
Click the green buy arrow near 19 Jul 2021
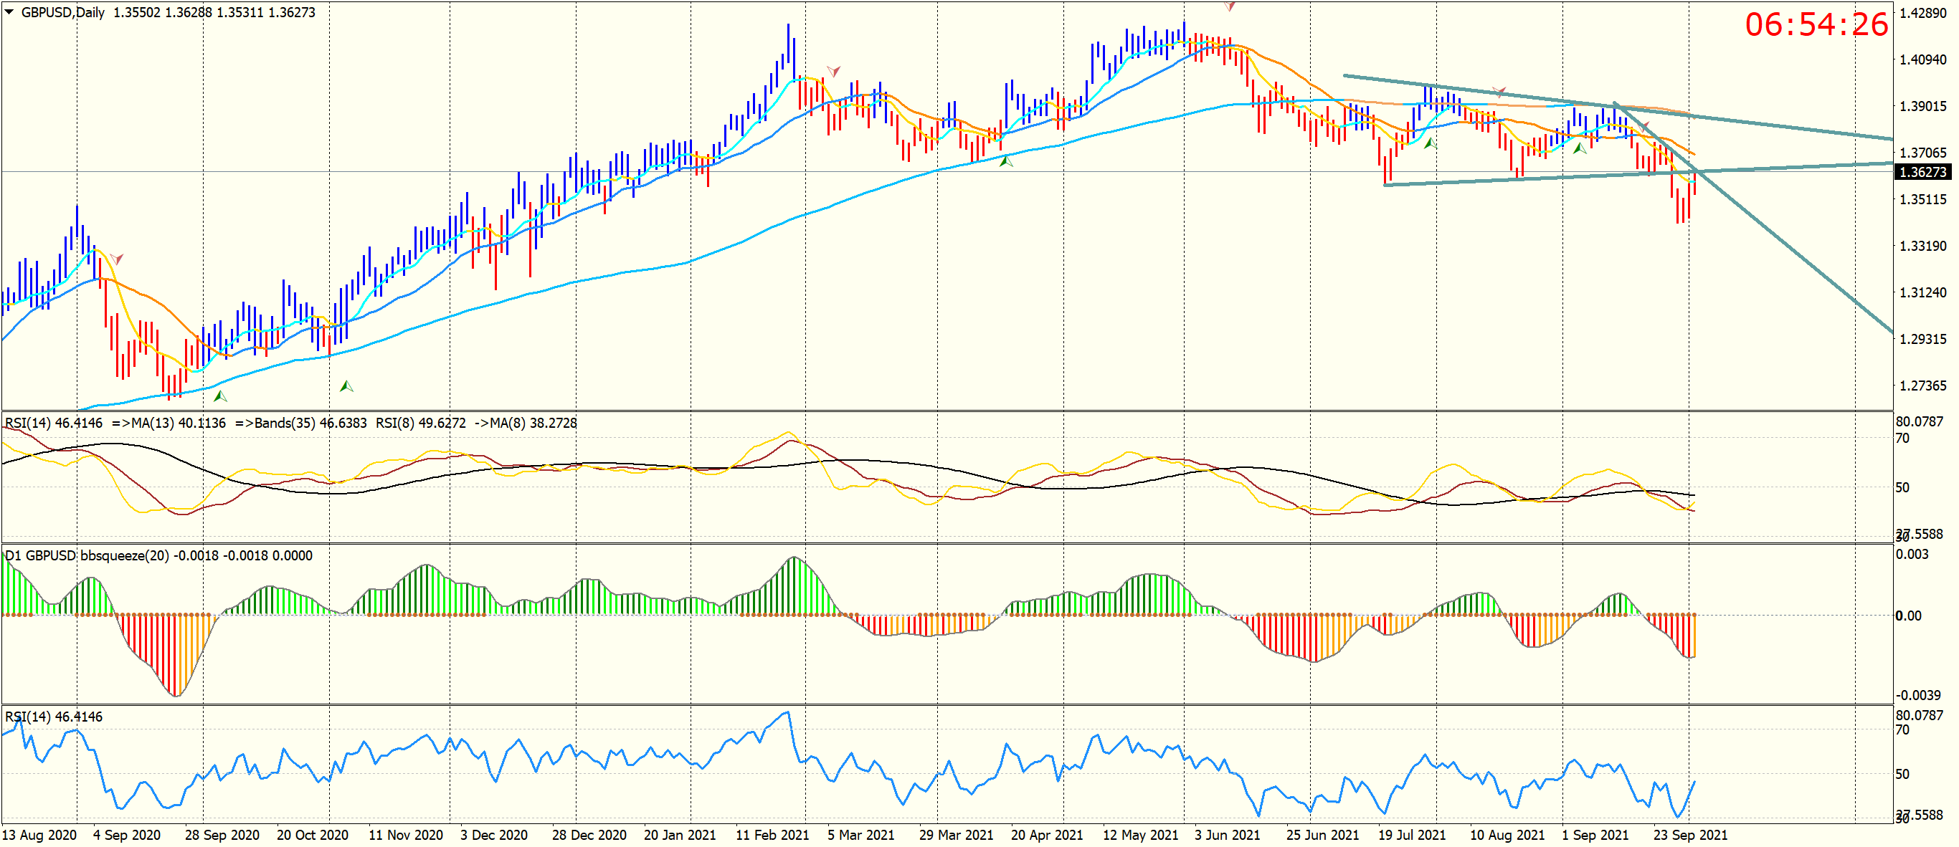pyautogui.click(x=1430, y=143)
